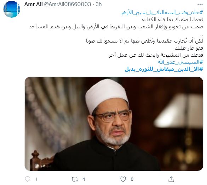Open Amr Ali's round profile avatar

(12, 9)
